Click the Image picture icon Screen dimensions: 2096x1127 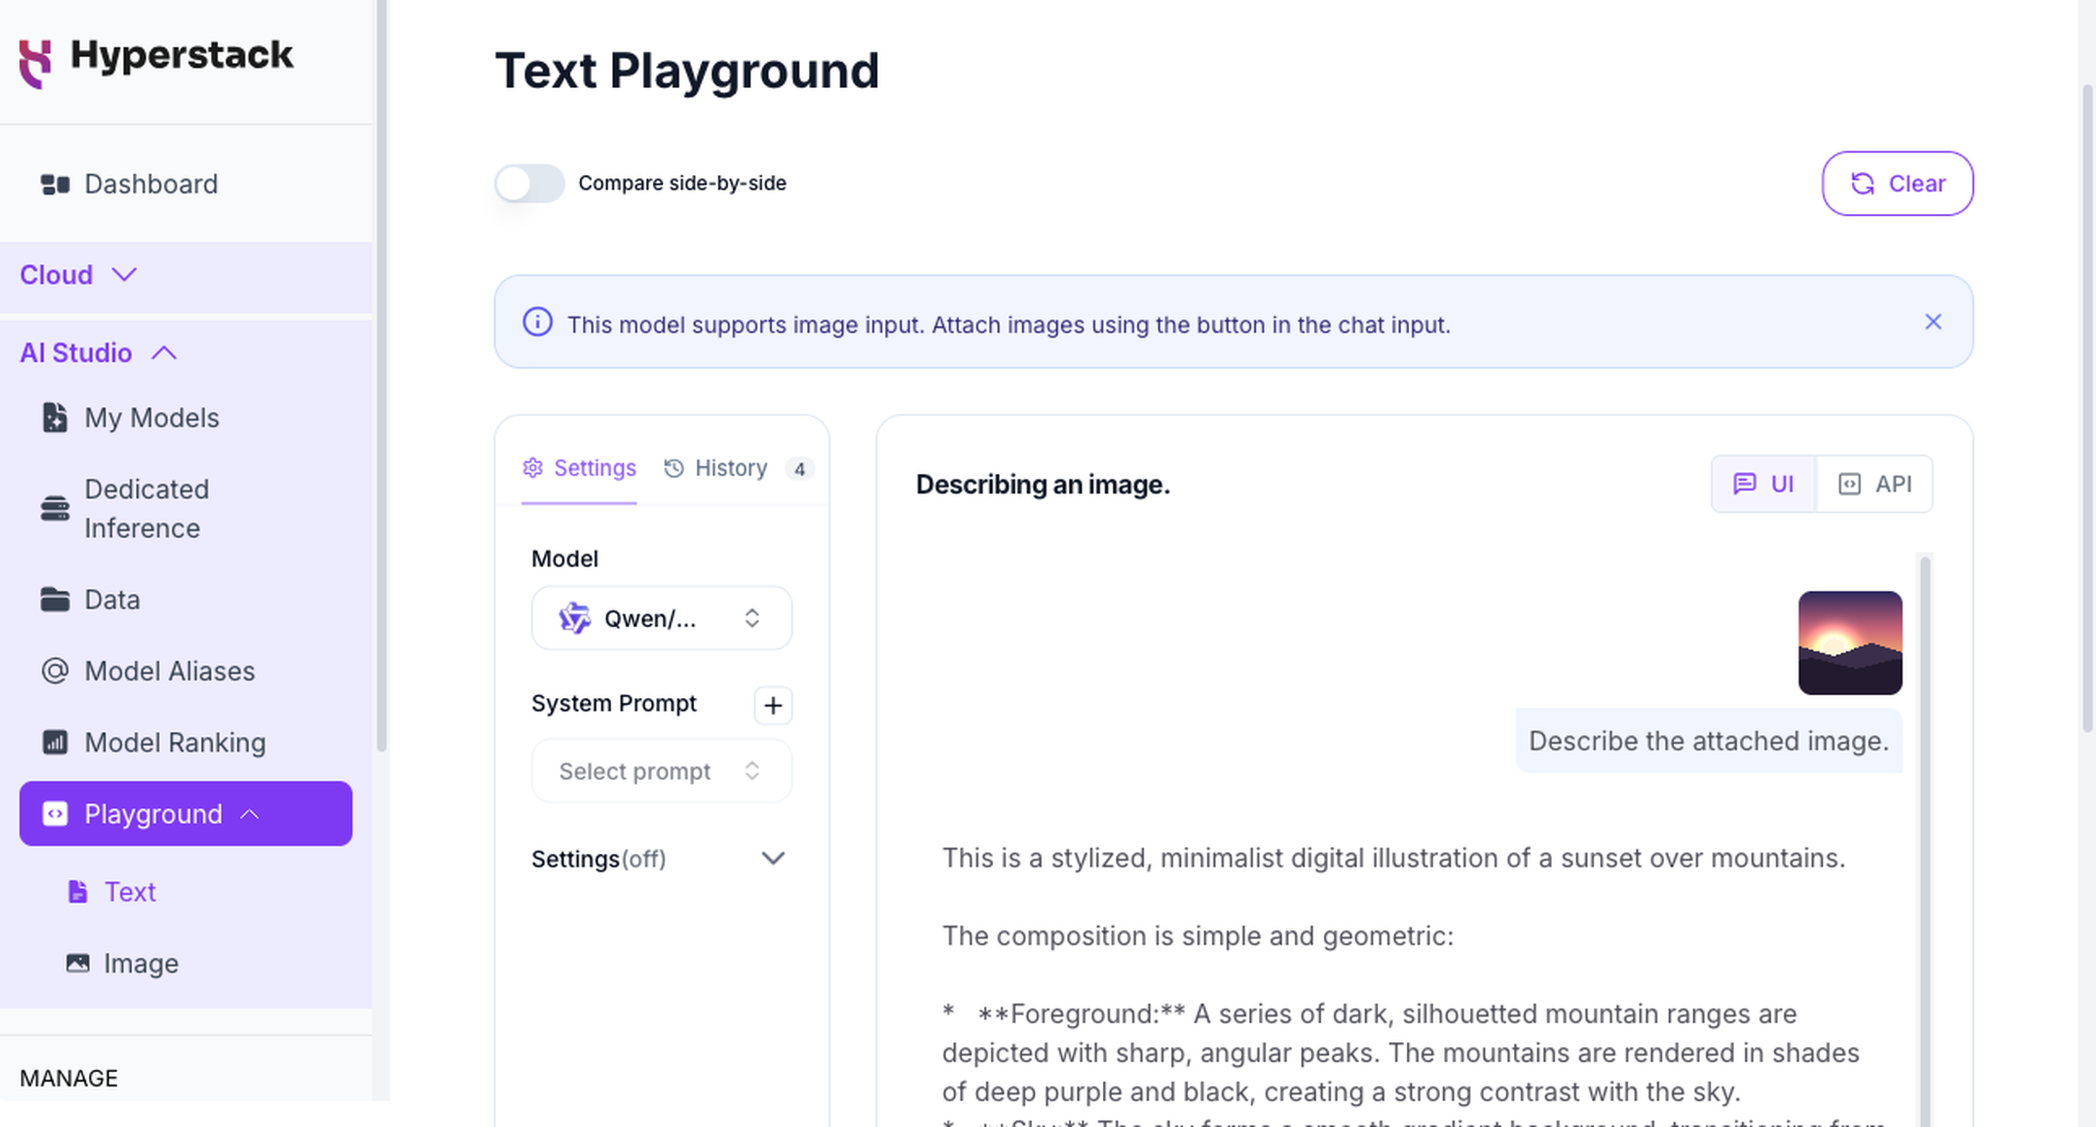[x=77, y=963]
